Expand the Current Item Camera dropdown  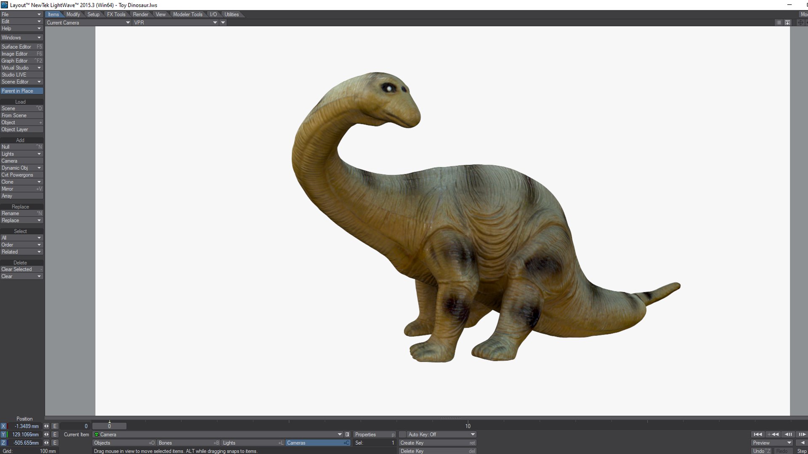(x=218, y=435)
